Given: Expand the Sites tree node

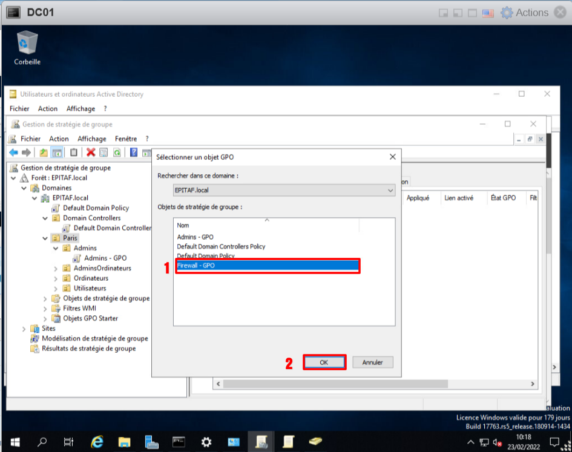Looking at the screenshot, I should (24, 329).
